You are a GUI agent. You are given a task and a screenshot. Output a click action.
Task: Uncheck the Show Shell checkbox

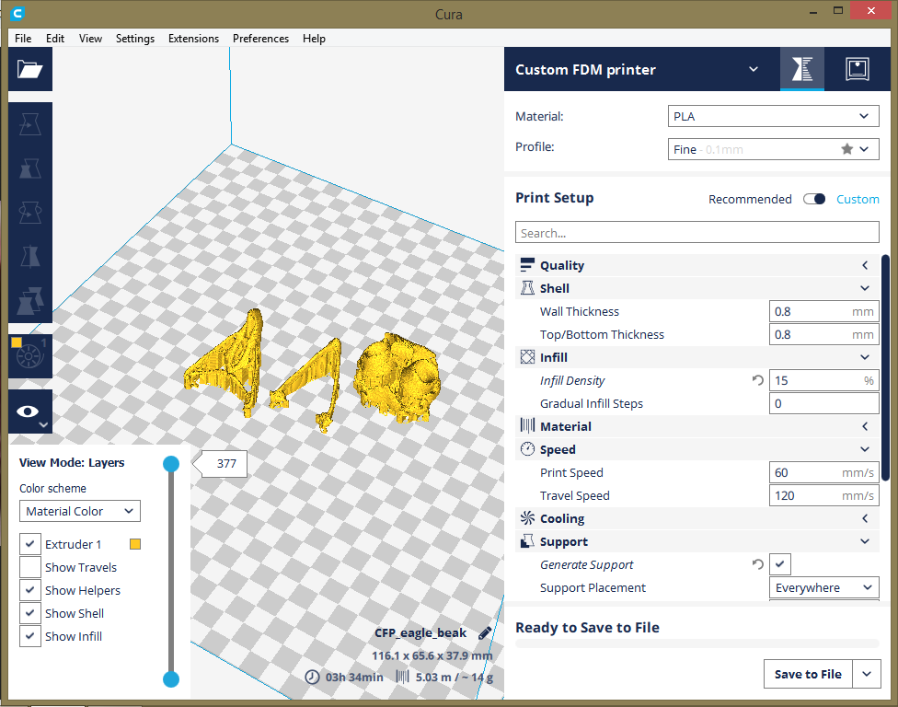(x=29, y=613)
